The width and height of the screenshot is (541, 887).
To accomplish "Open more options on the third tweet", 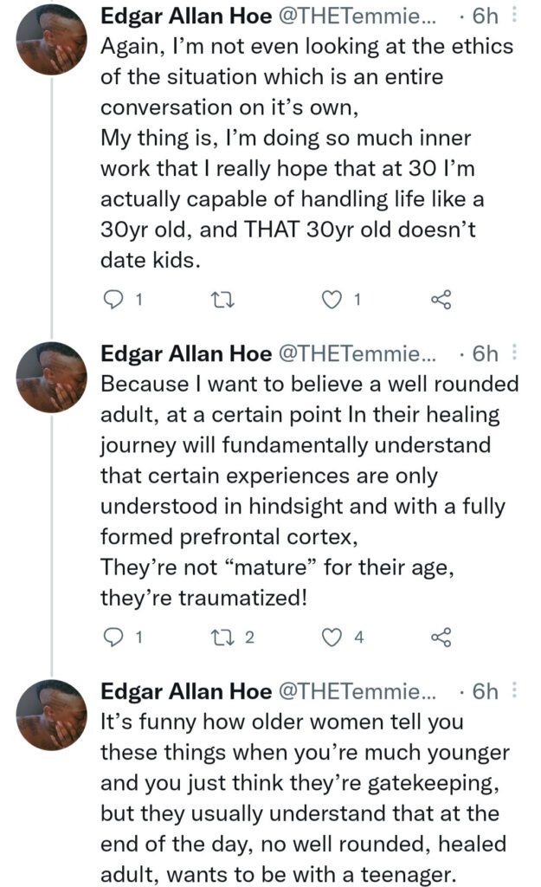I will pyautogui.click(x=516, y=690).
